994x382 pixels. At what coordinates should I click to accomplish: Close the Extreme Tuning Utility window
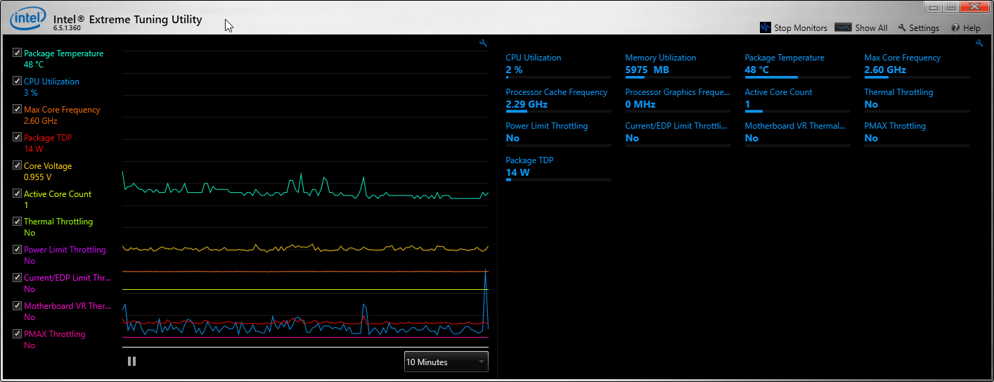(x=974, y=6)
